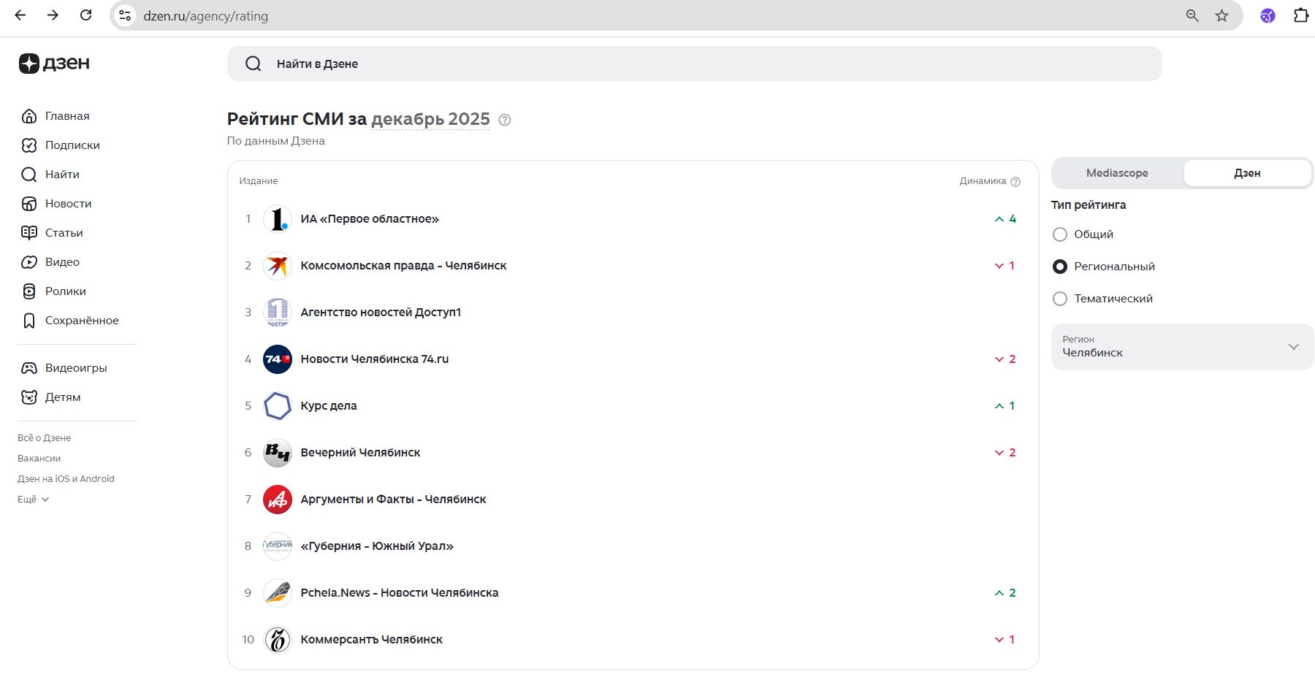Click the Dzen logo in the sidebar
The image size is (1315, 696).
click(54, 64)
